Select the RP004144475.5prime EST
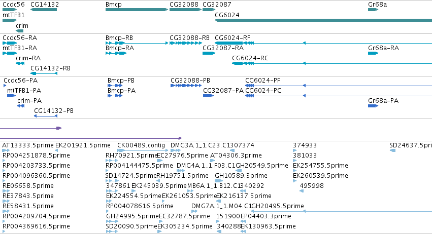 (107, 171)
